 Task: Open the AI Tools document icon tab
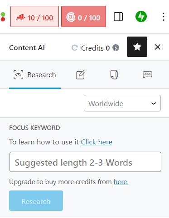pos(114,74)
